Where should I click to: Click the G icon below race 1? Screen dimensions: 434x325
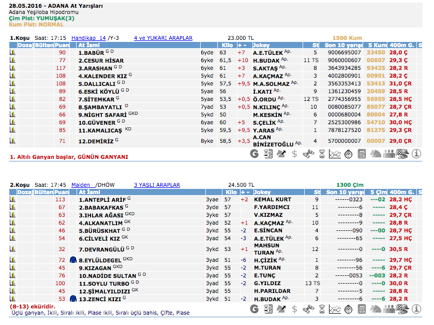pyautogui.click(x=254, y=154)
